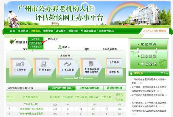Switch to 通道轮候信息 tab
Image resolution: width=173 pixels, height=117 pixels.
tap(114, 88)
